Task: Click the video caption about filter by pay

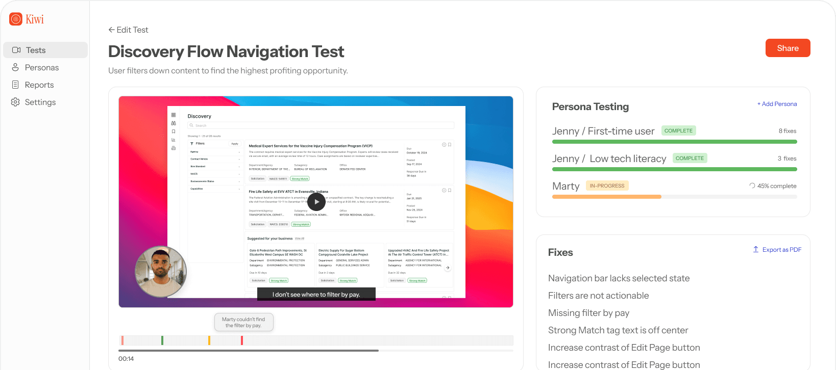Action: click(316, 294)
